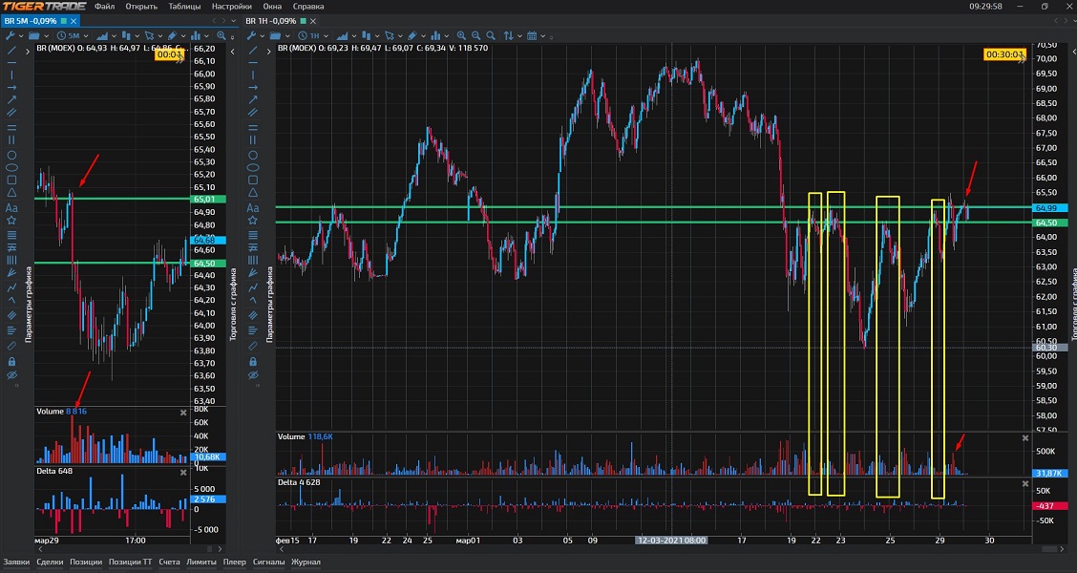This screenshot has width=1077, height=573.
Task: Select the rectangle tool in 5M drawing sidebar
Action: [11, 180]
